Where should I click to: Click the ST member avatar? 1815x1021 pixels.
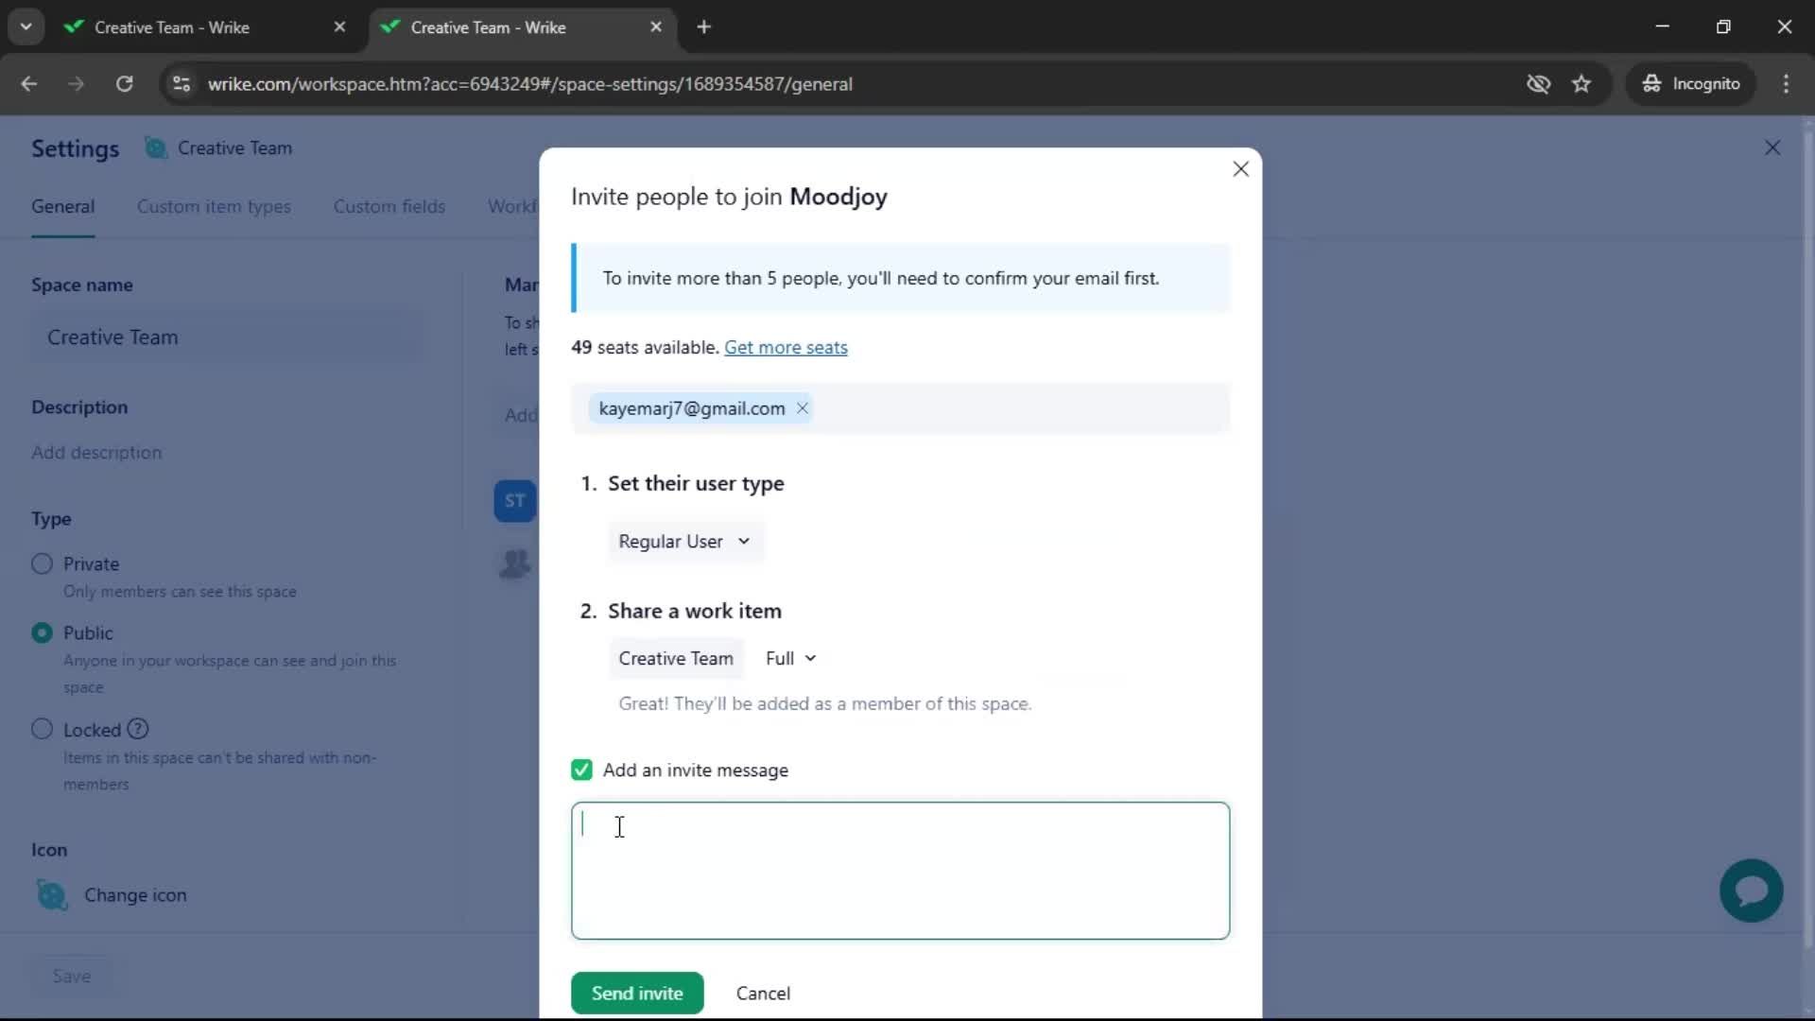pyautogui.click(x=515, y=501)
